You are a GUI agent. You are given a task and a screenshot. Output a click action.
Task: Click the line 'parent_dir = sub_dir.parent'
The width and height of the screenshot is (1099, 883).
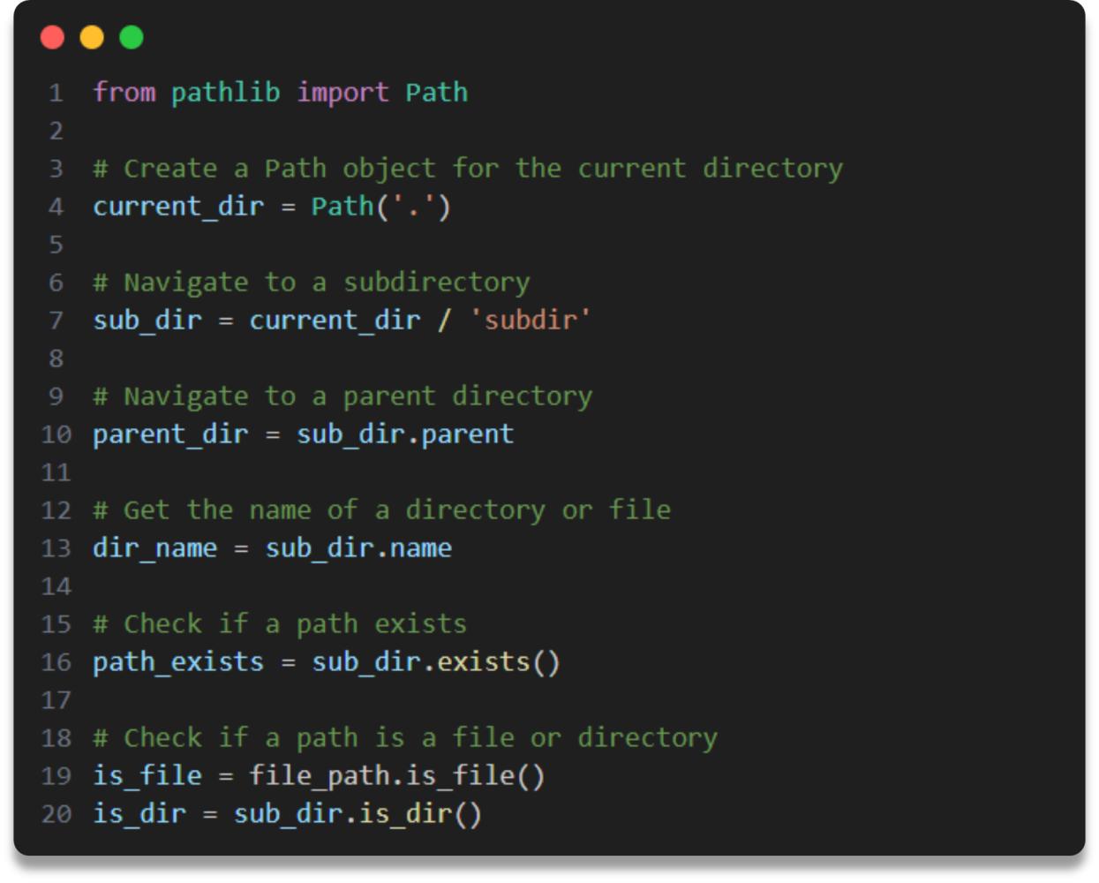click(x=303, y=434)
